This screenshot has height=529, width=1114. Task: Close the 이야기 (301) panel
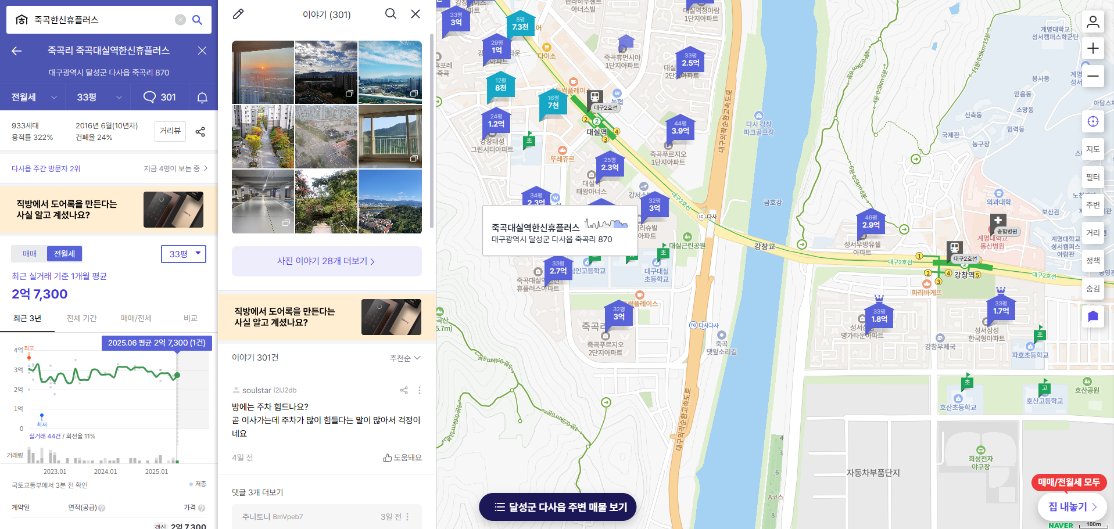pos(415,14)
